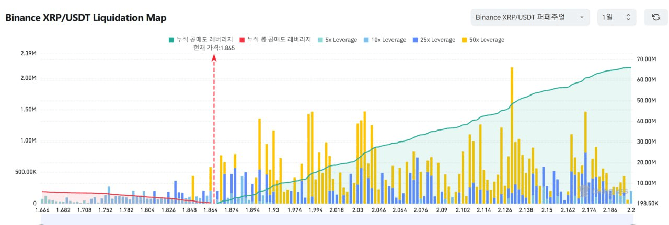Click the up-down arrows in the 1일 selector
Image resolution: width=669 pixels, height=225 pixels.
tap(628, 17)
